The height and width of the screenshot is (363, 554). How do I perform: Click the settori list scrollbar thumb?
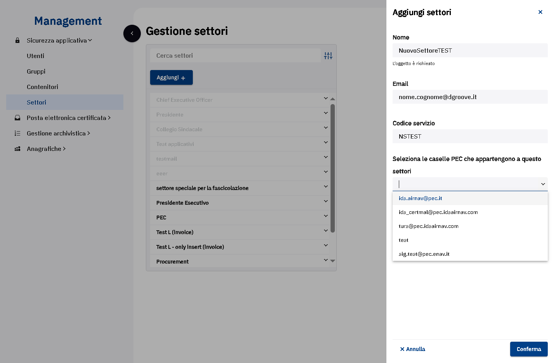pos(332,168)
